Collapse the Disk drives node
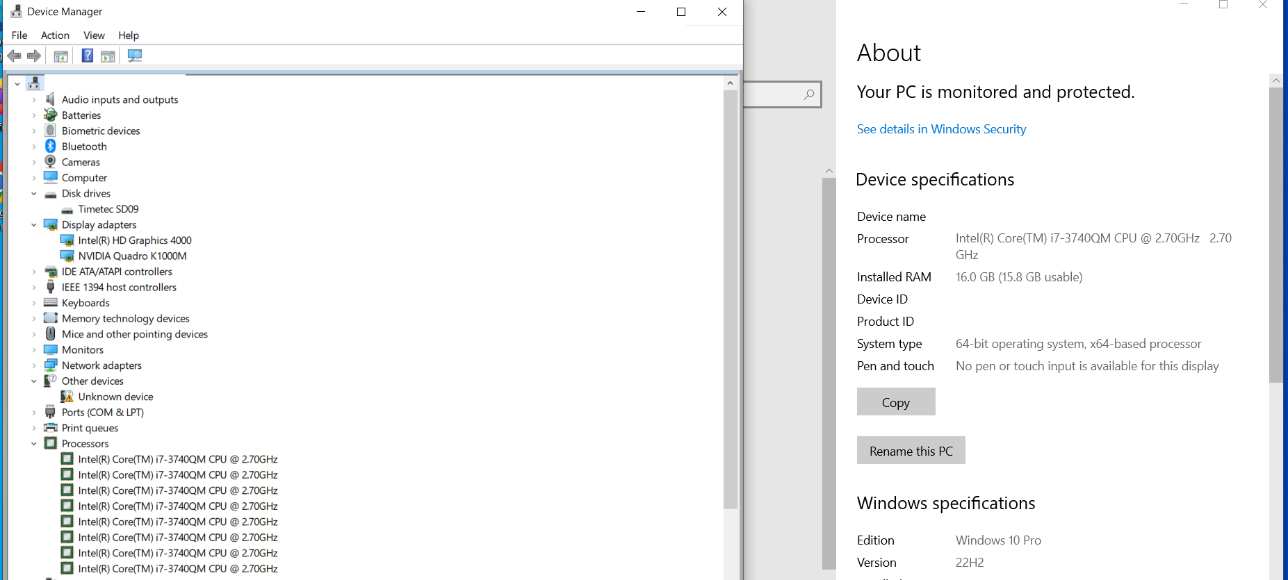Viewport: 1288px width, 580px height. pyautogui.click(x=33, y=194)
